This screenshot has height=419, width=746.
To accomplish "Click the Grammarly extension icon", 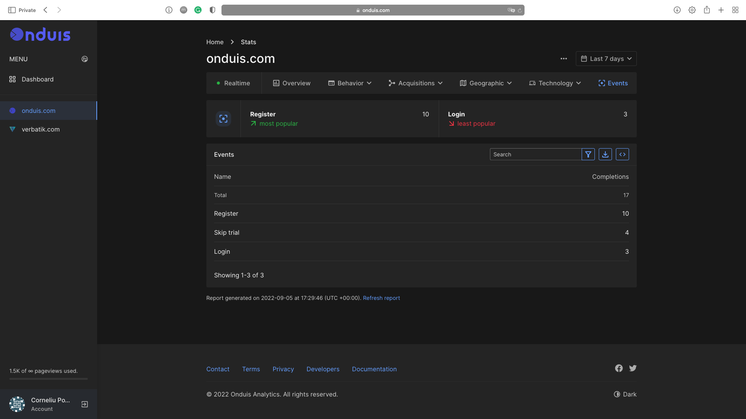I will (198, 10).
